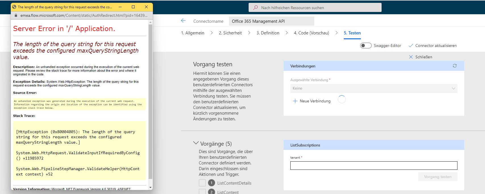Click popup address bar URL
This screenshot has width=485, height=194.
84,15
